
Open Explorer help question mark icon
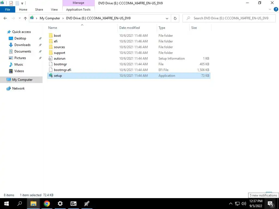(276, 10)
